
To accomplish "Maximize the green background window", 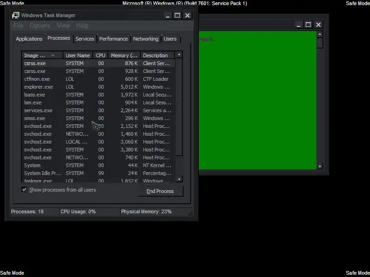I will [x=308, y=25].
